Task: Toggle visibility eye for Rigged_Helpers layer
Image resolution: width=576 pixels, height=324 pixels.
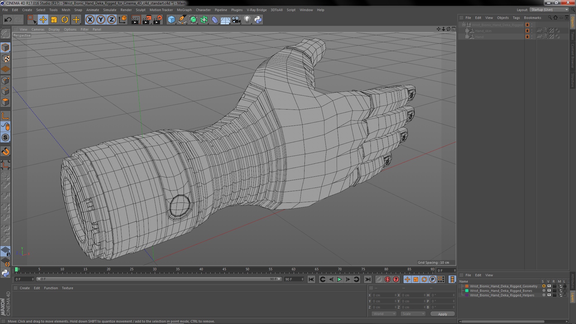Action: tap(549, 295)
